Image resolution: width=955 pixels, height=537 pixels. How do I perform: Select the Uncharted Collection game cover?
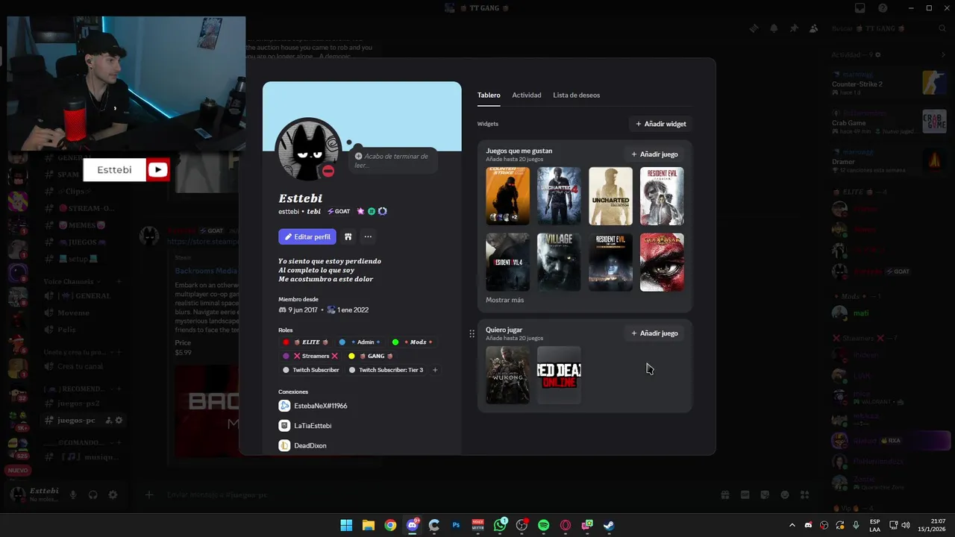coord(610,195)
